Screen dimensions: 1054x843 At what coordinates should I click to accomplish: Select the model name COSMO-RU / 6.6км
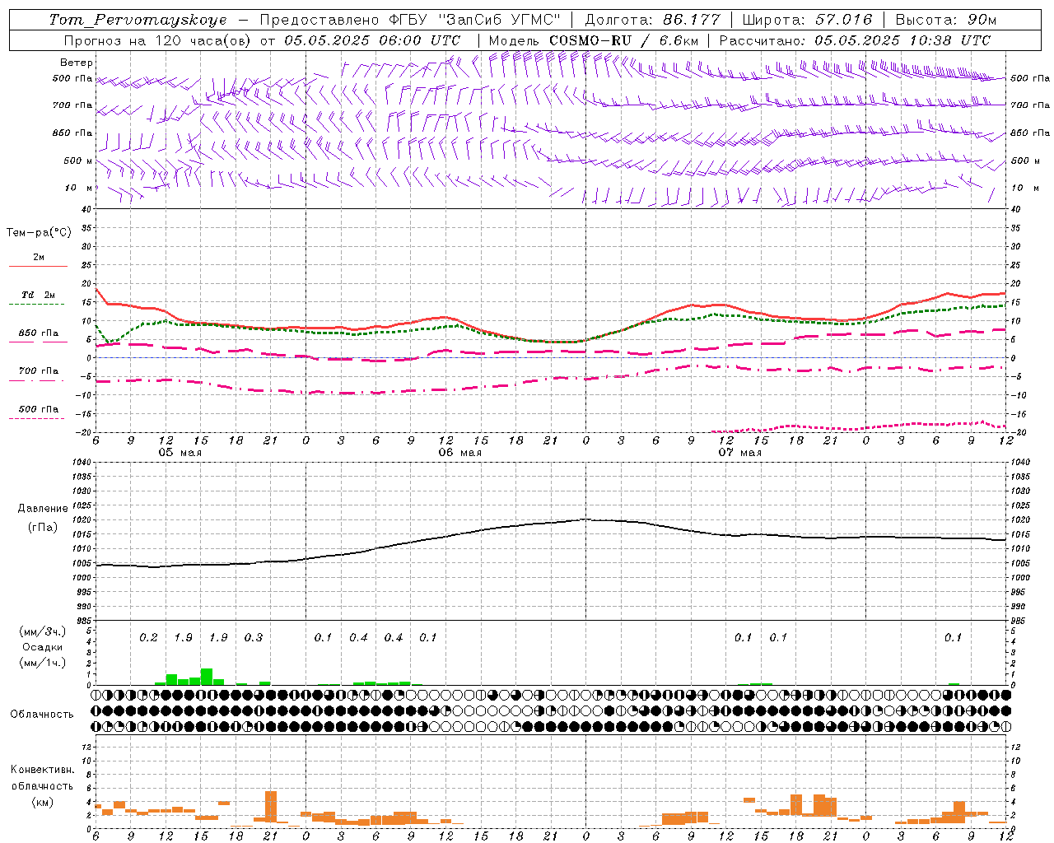pos(624,40)
